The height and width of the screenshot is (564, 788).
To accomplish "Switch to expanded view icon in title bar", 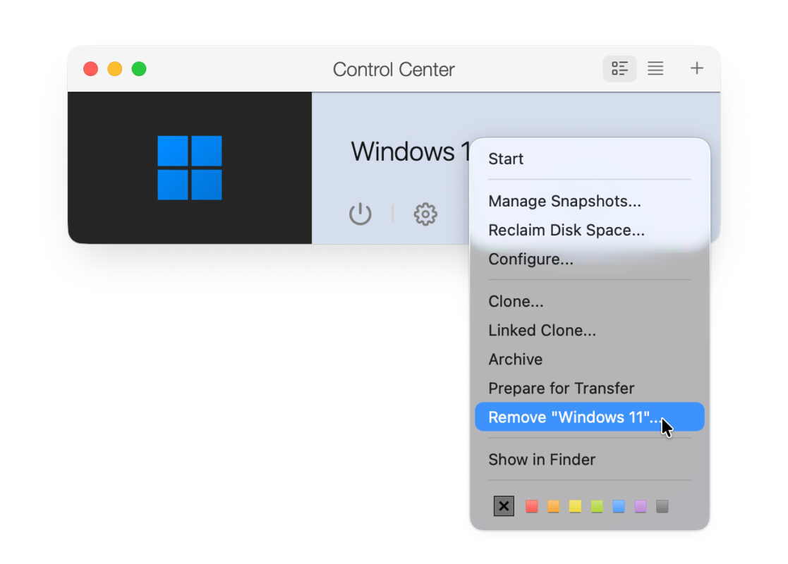I will pyautogui.click(x=619, y=68).
